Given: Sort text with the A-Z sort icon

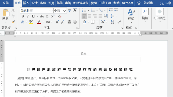Looking at the screenshot, I should coord(112,22).
